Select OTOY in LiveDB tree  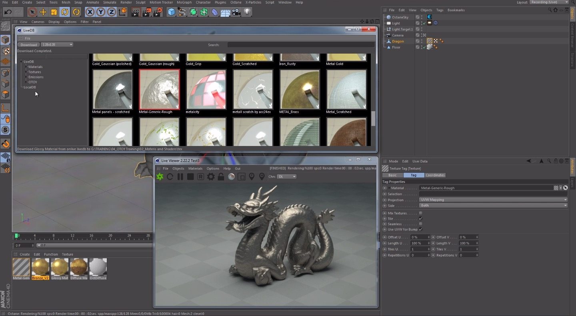point(33,82)
